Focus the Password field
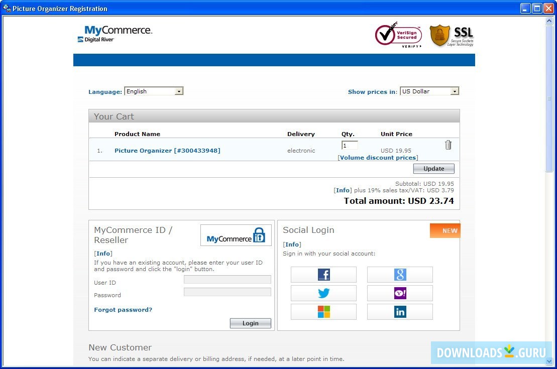 (x=228, y=292)
